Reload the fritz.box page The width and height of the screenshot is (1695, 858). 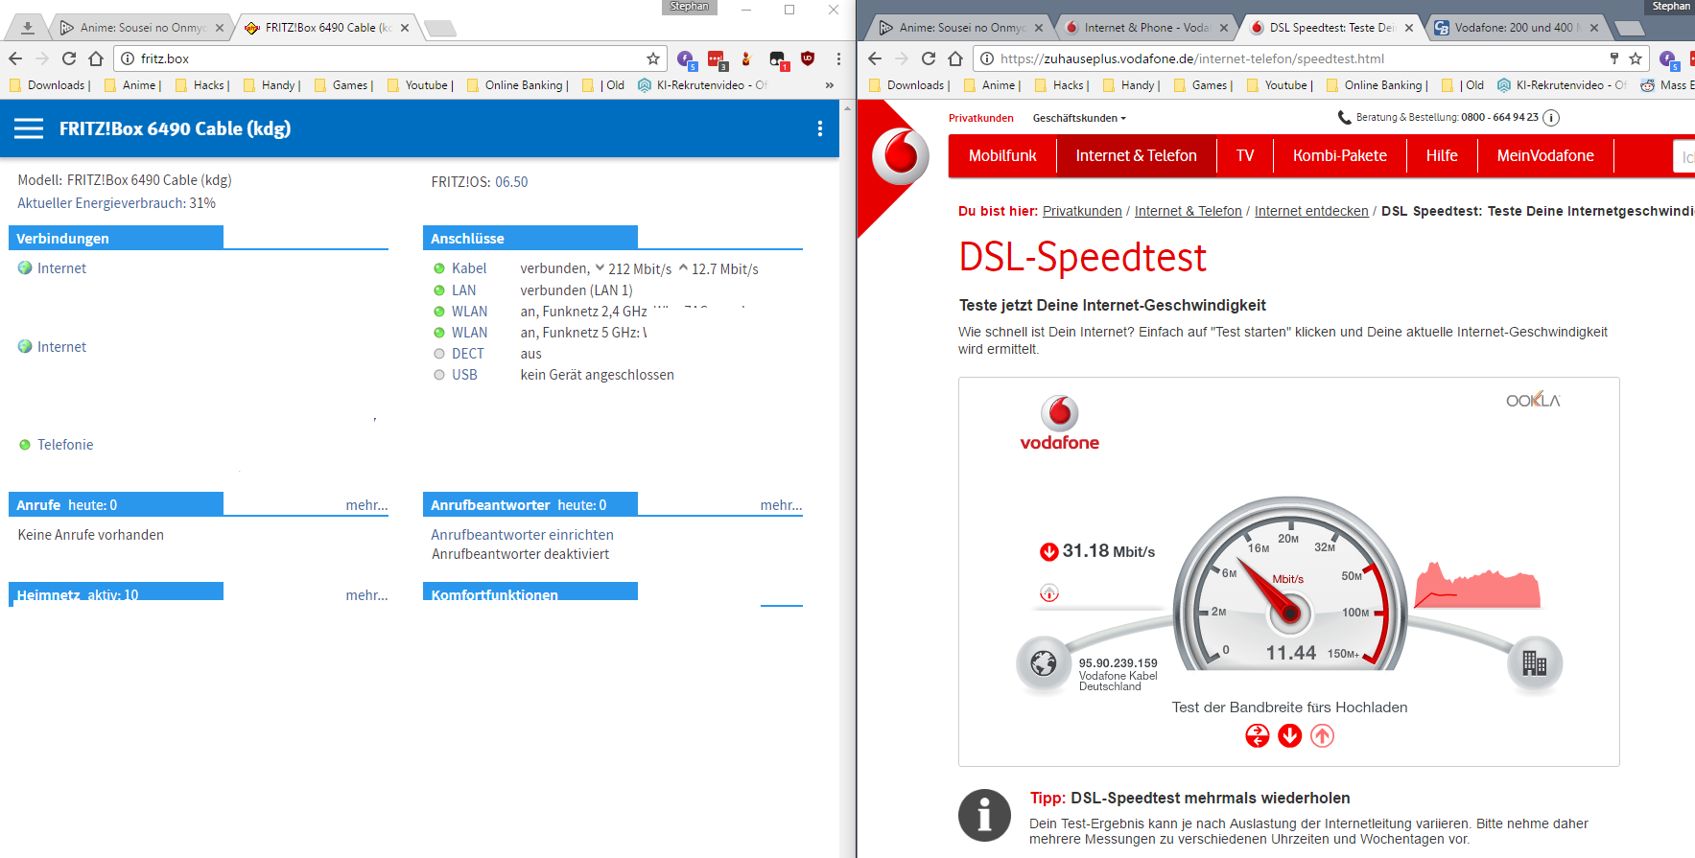click(69, 58)
